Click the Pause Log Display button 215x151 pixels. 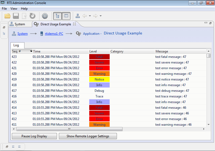point(34,136)
